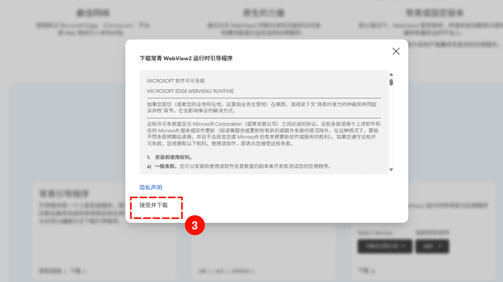The image size is (503, 282).
Task: Click the 接受并下载 button
Action: 154,205
